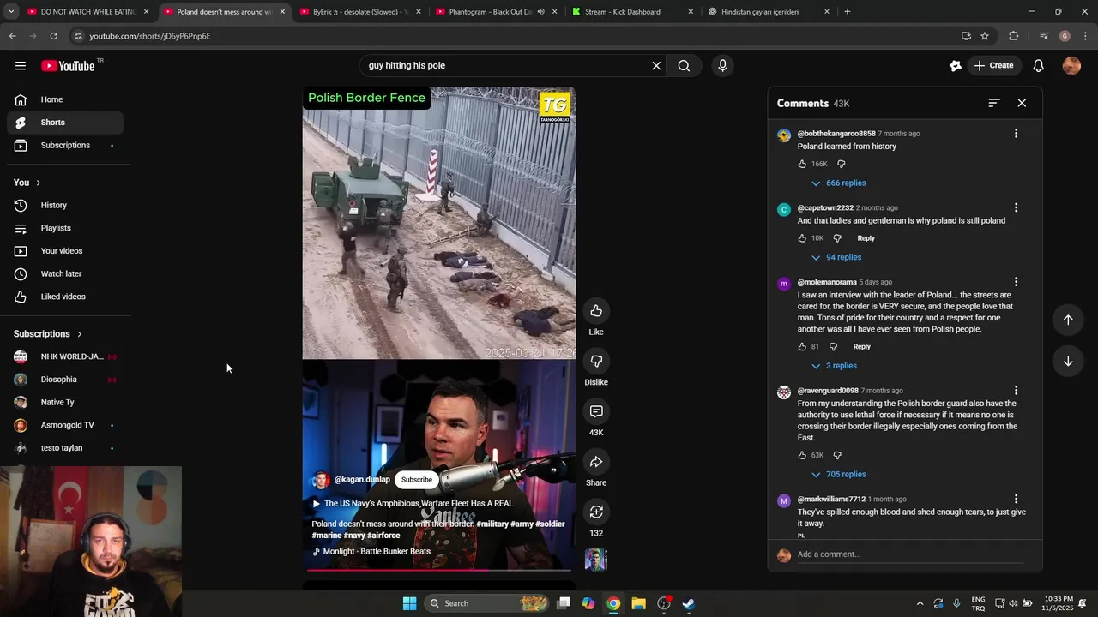Like molemanorama's comment with 81 likes
The image size is (1098, 617).
[x=802, y=347]
